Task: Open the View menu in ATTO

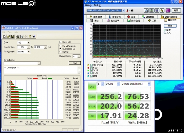Action: [9, 32]
